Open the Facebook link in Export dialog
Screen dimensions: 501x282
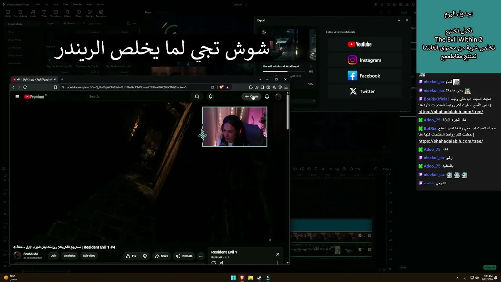tap(364, 76)
